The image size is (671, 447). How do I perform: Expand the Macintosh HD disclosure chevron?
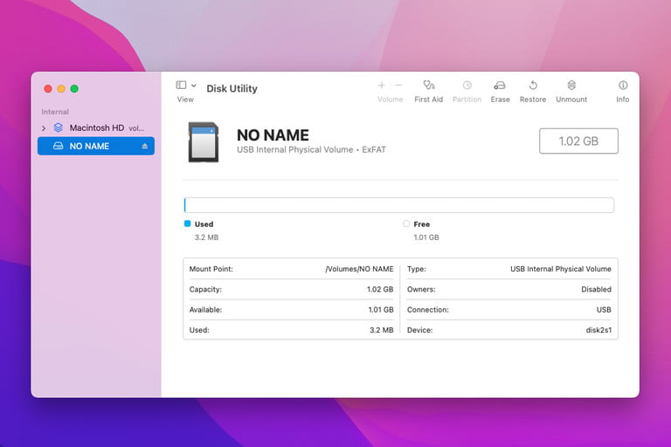[x=44, y=128]
